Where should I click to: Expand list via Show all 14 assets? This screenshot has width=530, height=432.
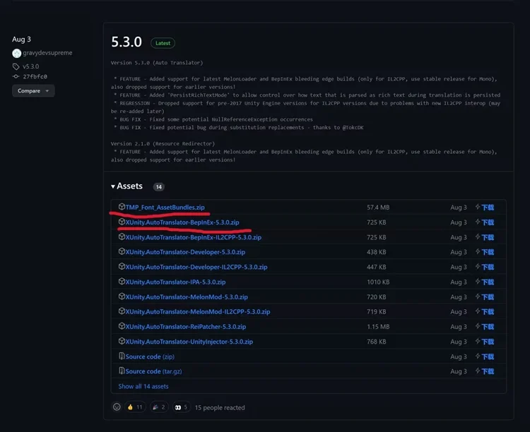143,386
